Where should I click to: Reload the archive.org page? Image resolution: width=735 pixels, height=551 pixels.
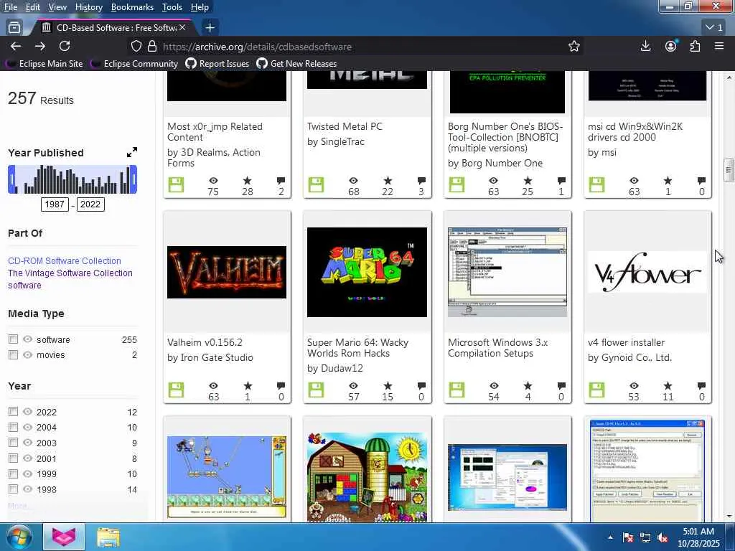pos(65,46)
